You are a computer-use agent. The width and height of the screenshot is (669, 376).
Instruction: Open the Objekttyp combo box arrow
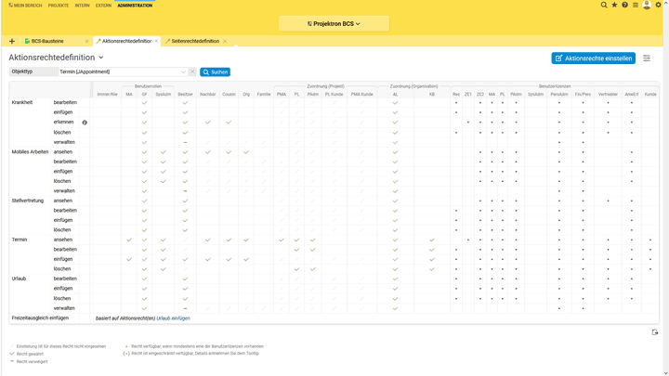click(184, 71)
